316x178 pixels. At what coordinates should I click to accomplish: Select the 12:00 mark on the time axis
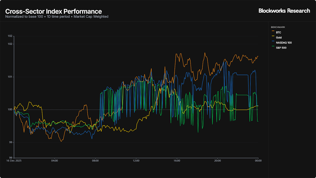point(136,161)
